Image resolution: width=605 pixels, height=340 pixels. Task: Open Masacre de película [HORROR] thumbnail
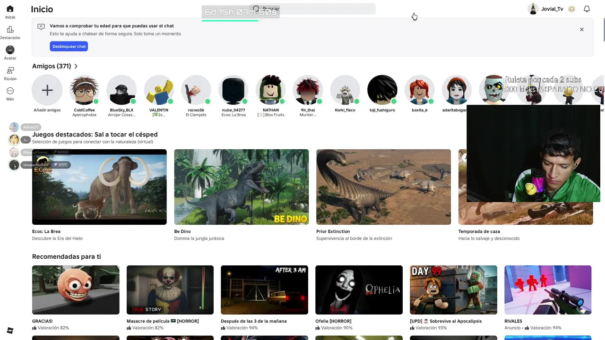(x=170, y=290)
